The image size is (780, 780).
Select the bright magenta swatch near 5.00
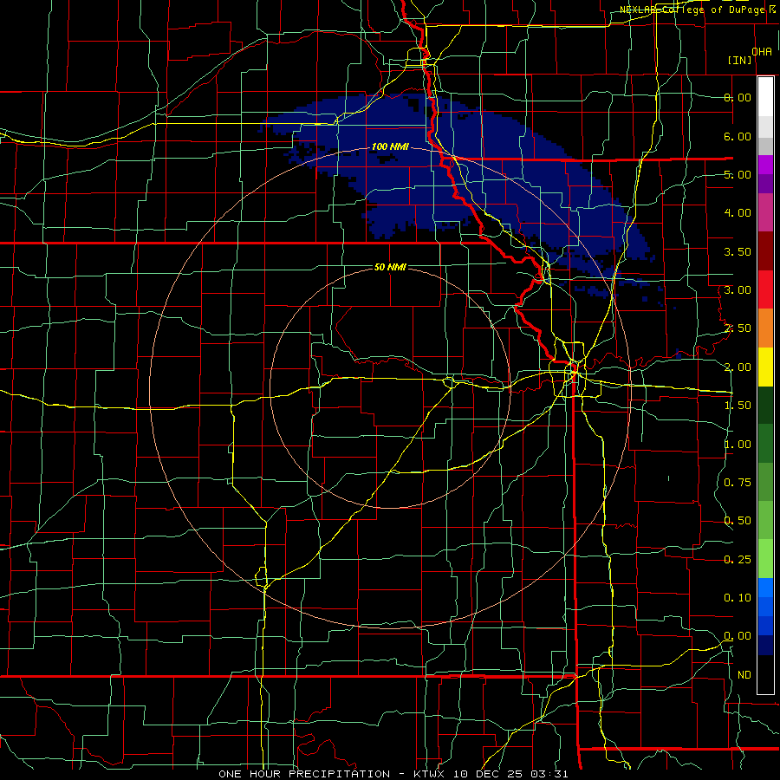click(765, 165)
